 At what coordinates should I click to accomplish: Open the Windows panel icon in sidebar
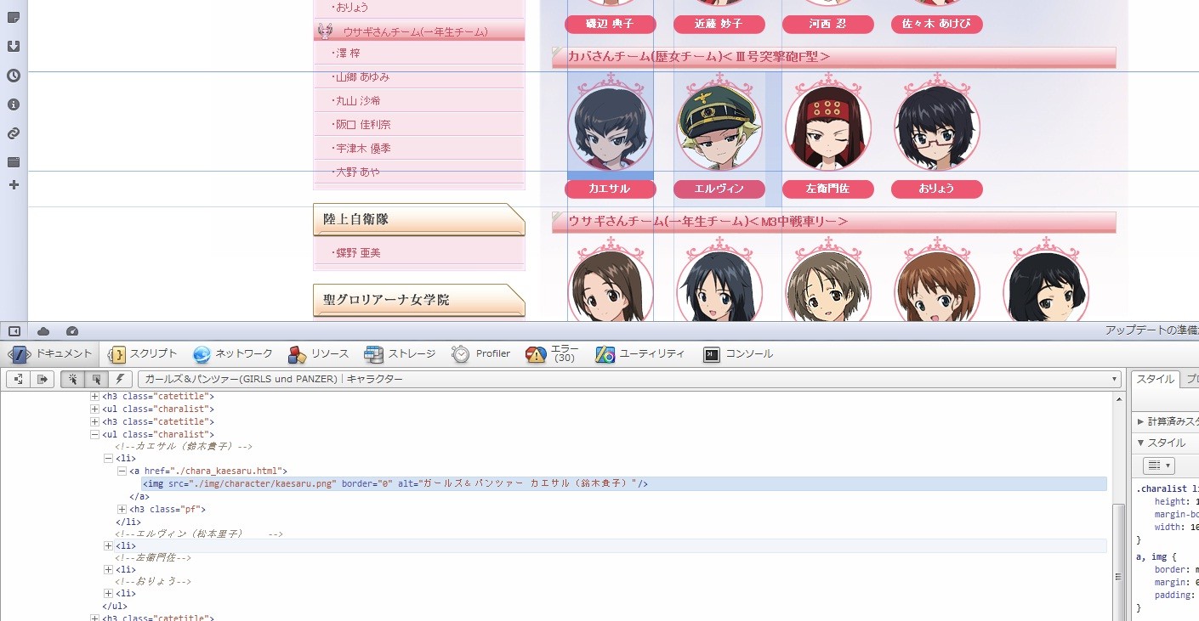coord(14,162)
